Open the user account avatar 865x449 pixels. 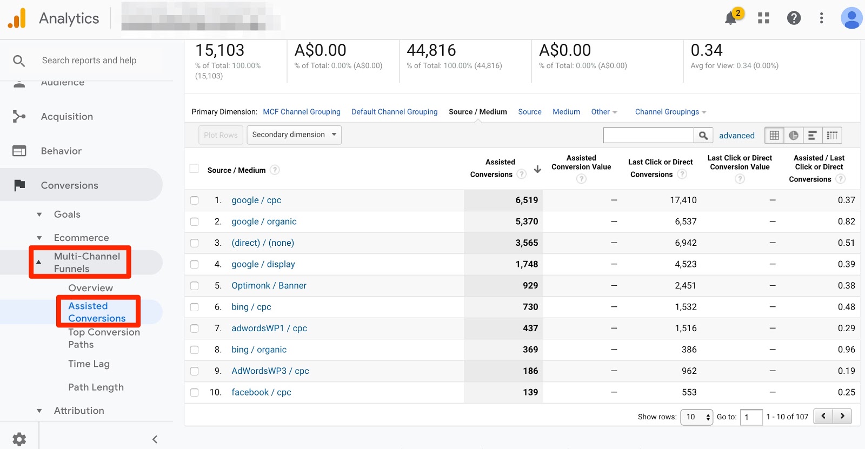coord(851,18)
